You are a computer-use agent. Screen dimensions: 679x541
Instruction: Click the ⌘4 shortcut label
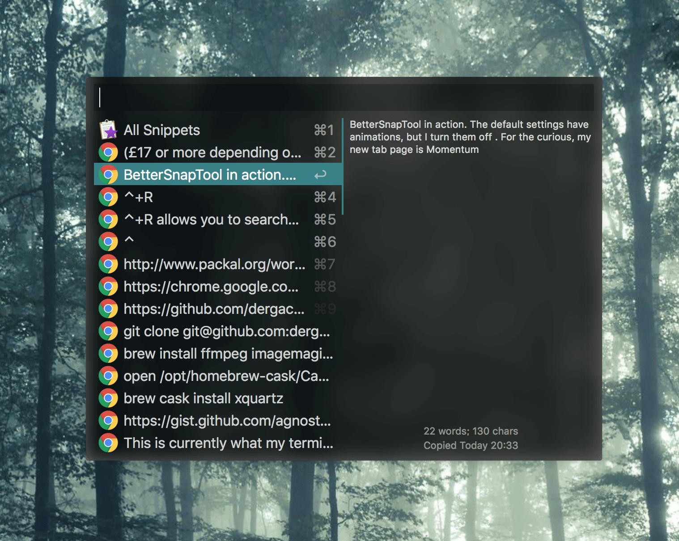coord(325,197)
